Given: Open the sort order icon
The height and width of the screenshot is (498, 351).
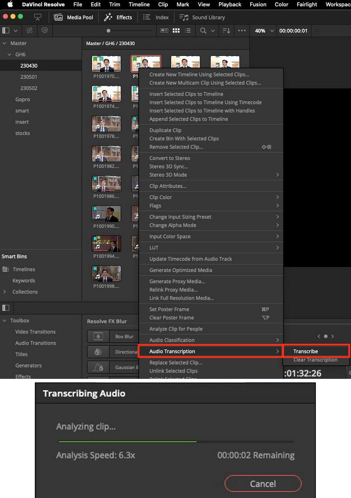Looking at the screenshot, I should (x=226, y=31).
